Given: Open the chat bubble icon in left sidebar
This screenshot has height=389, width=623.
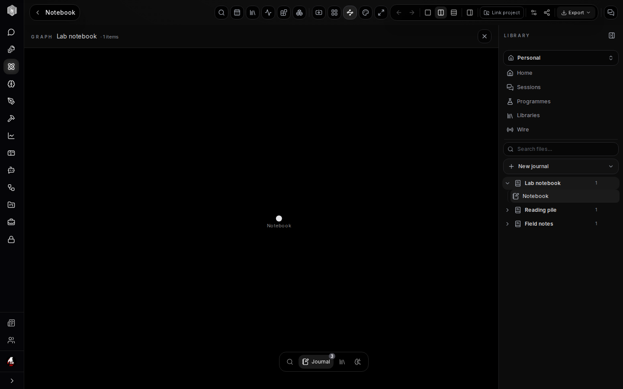Looking at the screenshot, I should (x=11, y=32).
